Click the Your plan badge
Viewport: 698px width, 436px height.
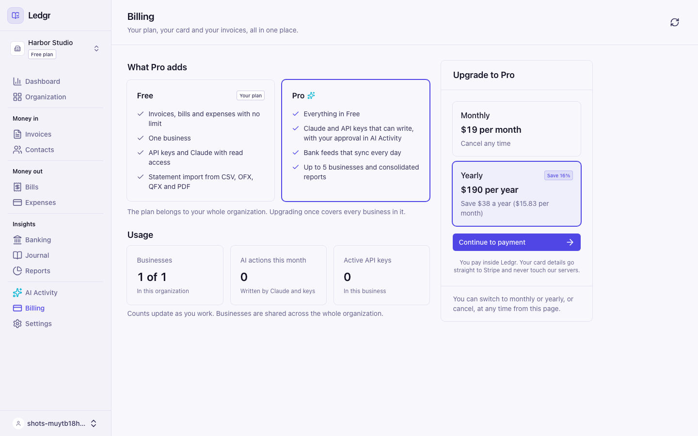(x=251, y=95)
